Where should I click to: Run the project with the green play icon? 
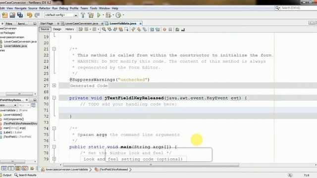(x=99, y=15)
